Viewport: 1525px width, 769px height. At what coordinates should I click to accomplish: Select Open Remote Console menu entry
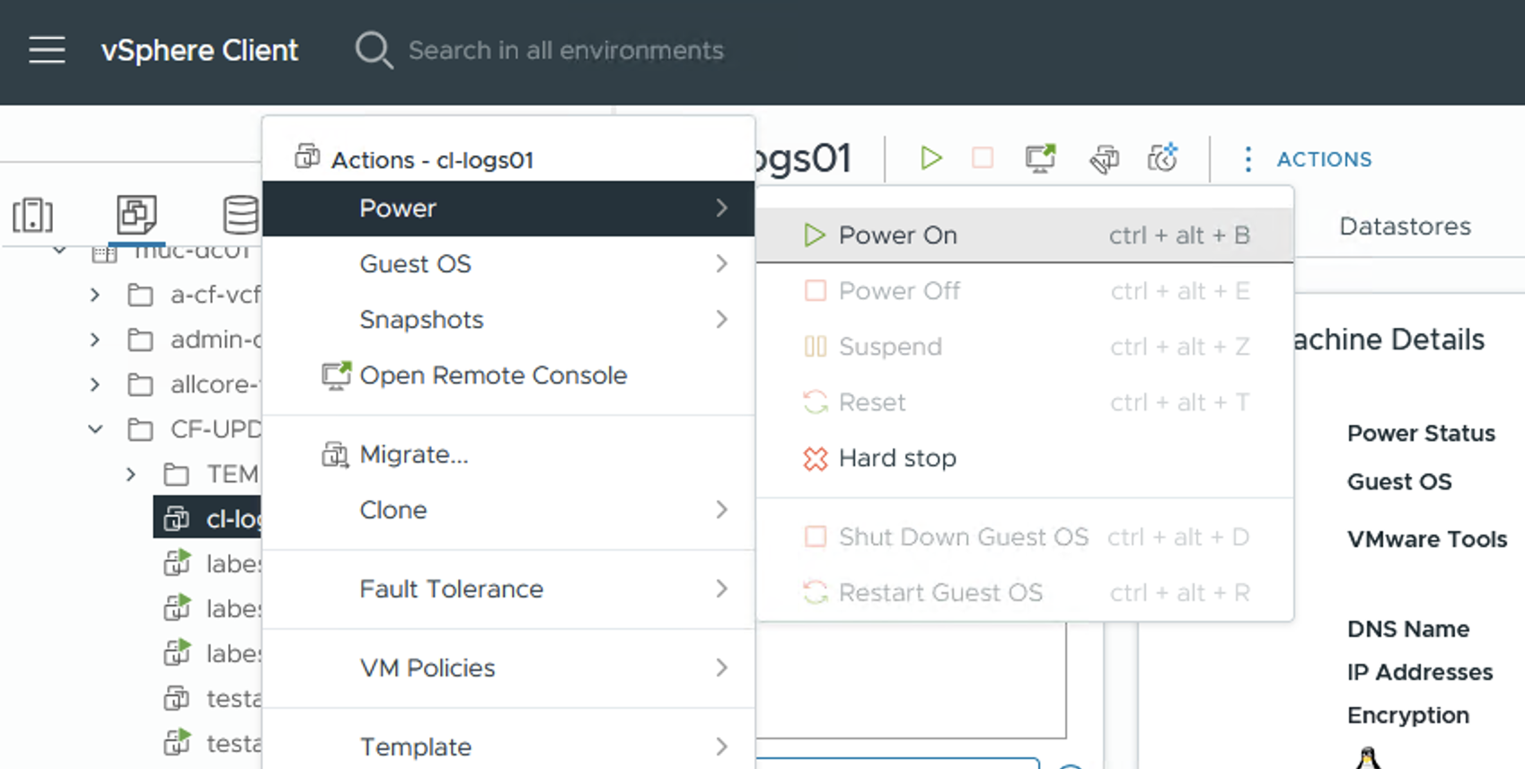point(493,376)
